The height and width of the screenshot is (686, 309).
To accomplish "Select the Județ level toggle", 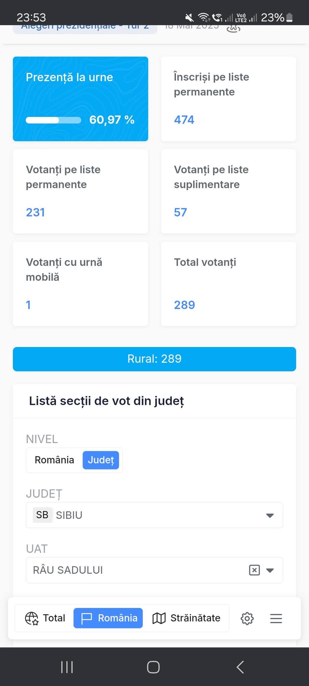I will tap(101, 460).
